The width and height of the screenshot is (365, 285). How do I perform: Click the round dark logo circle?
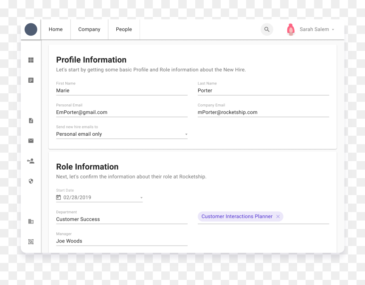(x=31, y=29)
